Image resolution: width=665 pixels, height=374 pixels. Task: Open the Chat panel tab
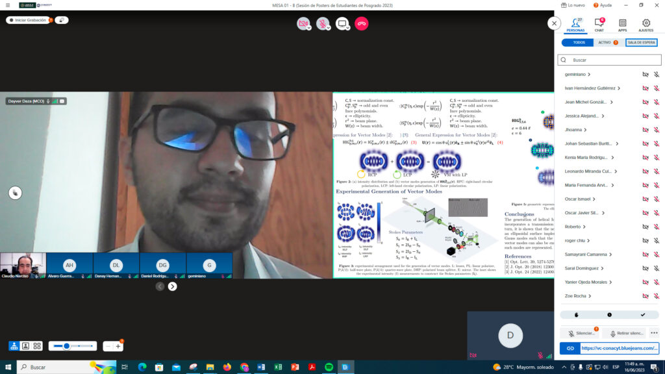point(599,25)
